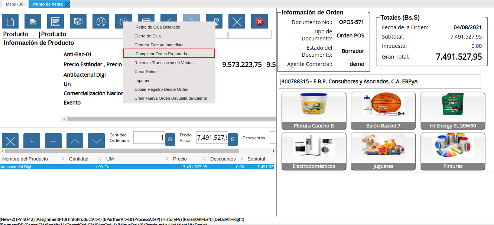
Task: Click the process gear icon
Action: coord(123,21)
